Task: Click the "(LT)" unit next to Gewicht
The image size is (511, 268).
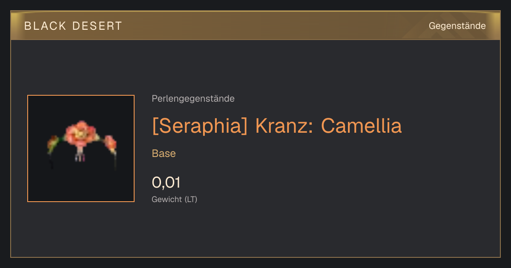Action: click(191, 199)
